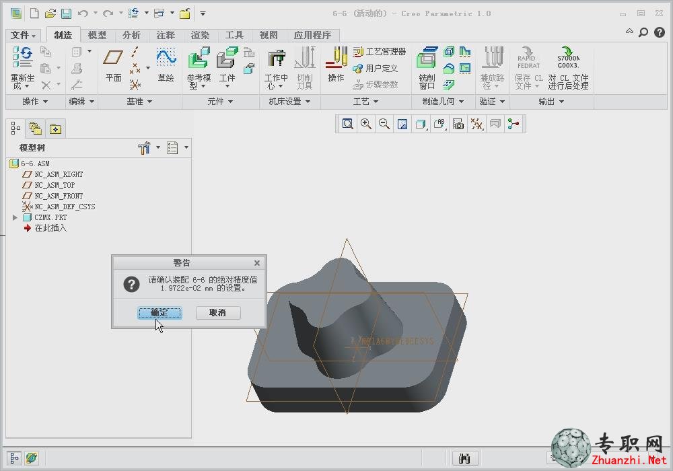This screenshot has height=471, width=673.
Task: Collapse the ribbon with the caret icon
Action: coord(629,32)
